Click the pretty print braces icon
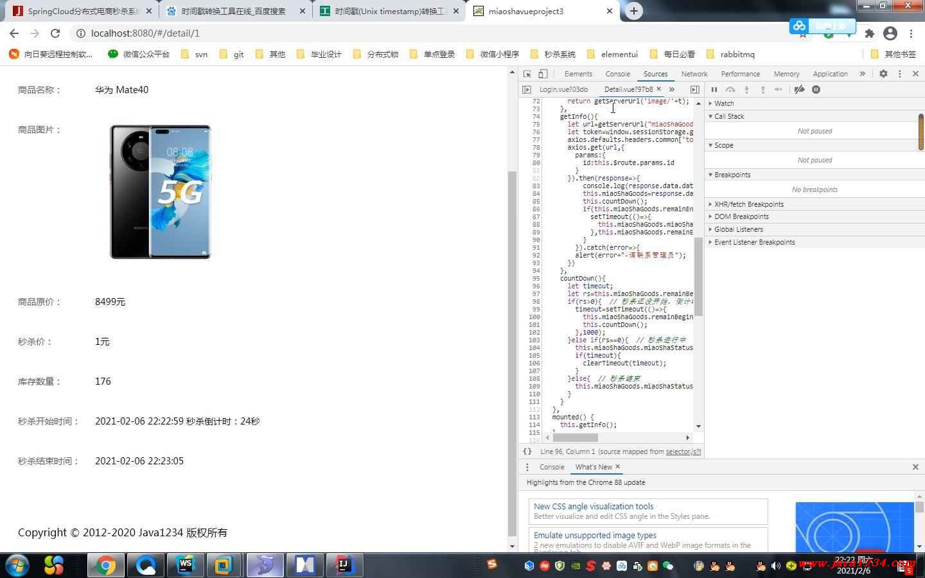925x578 pixels. (527, 451)
